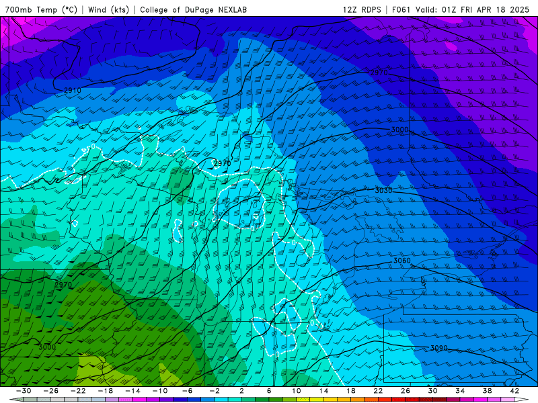Click the 10 color scale label
This screenshot has height=403, width=538.
click(297, 391)
